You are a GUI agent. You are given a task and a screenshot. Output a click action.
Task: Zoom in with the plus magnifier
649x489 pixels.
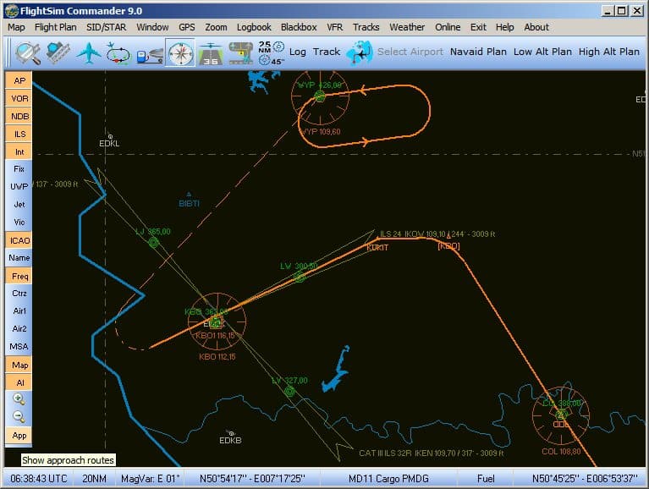[19, 398]
